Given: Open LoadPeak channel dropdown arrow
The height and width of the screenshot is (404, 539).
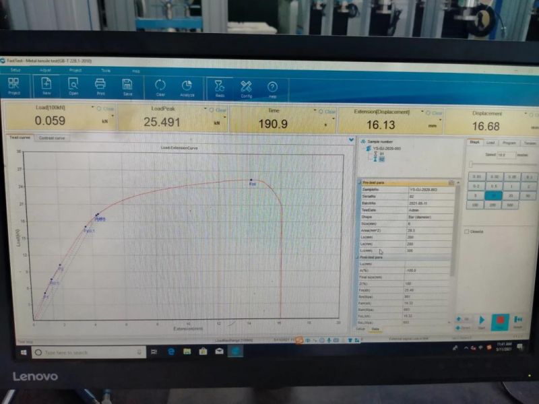Looking at the screenshot, I should (205, 108).
